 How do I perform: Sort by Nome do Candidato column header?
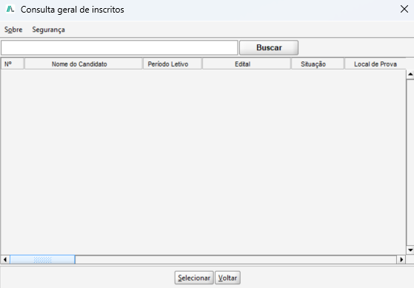coord(84,64)
